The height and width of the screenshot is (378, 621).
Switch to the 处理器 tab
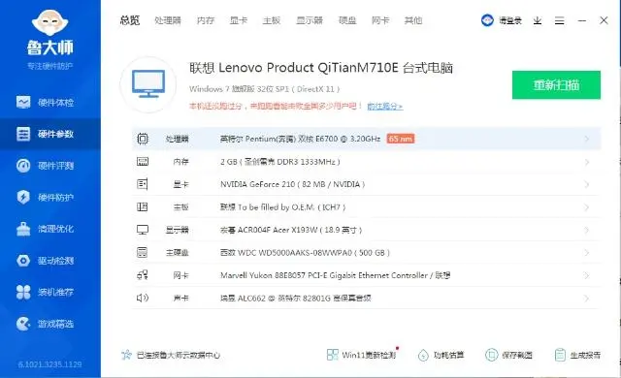(168, 20)
